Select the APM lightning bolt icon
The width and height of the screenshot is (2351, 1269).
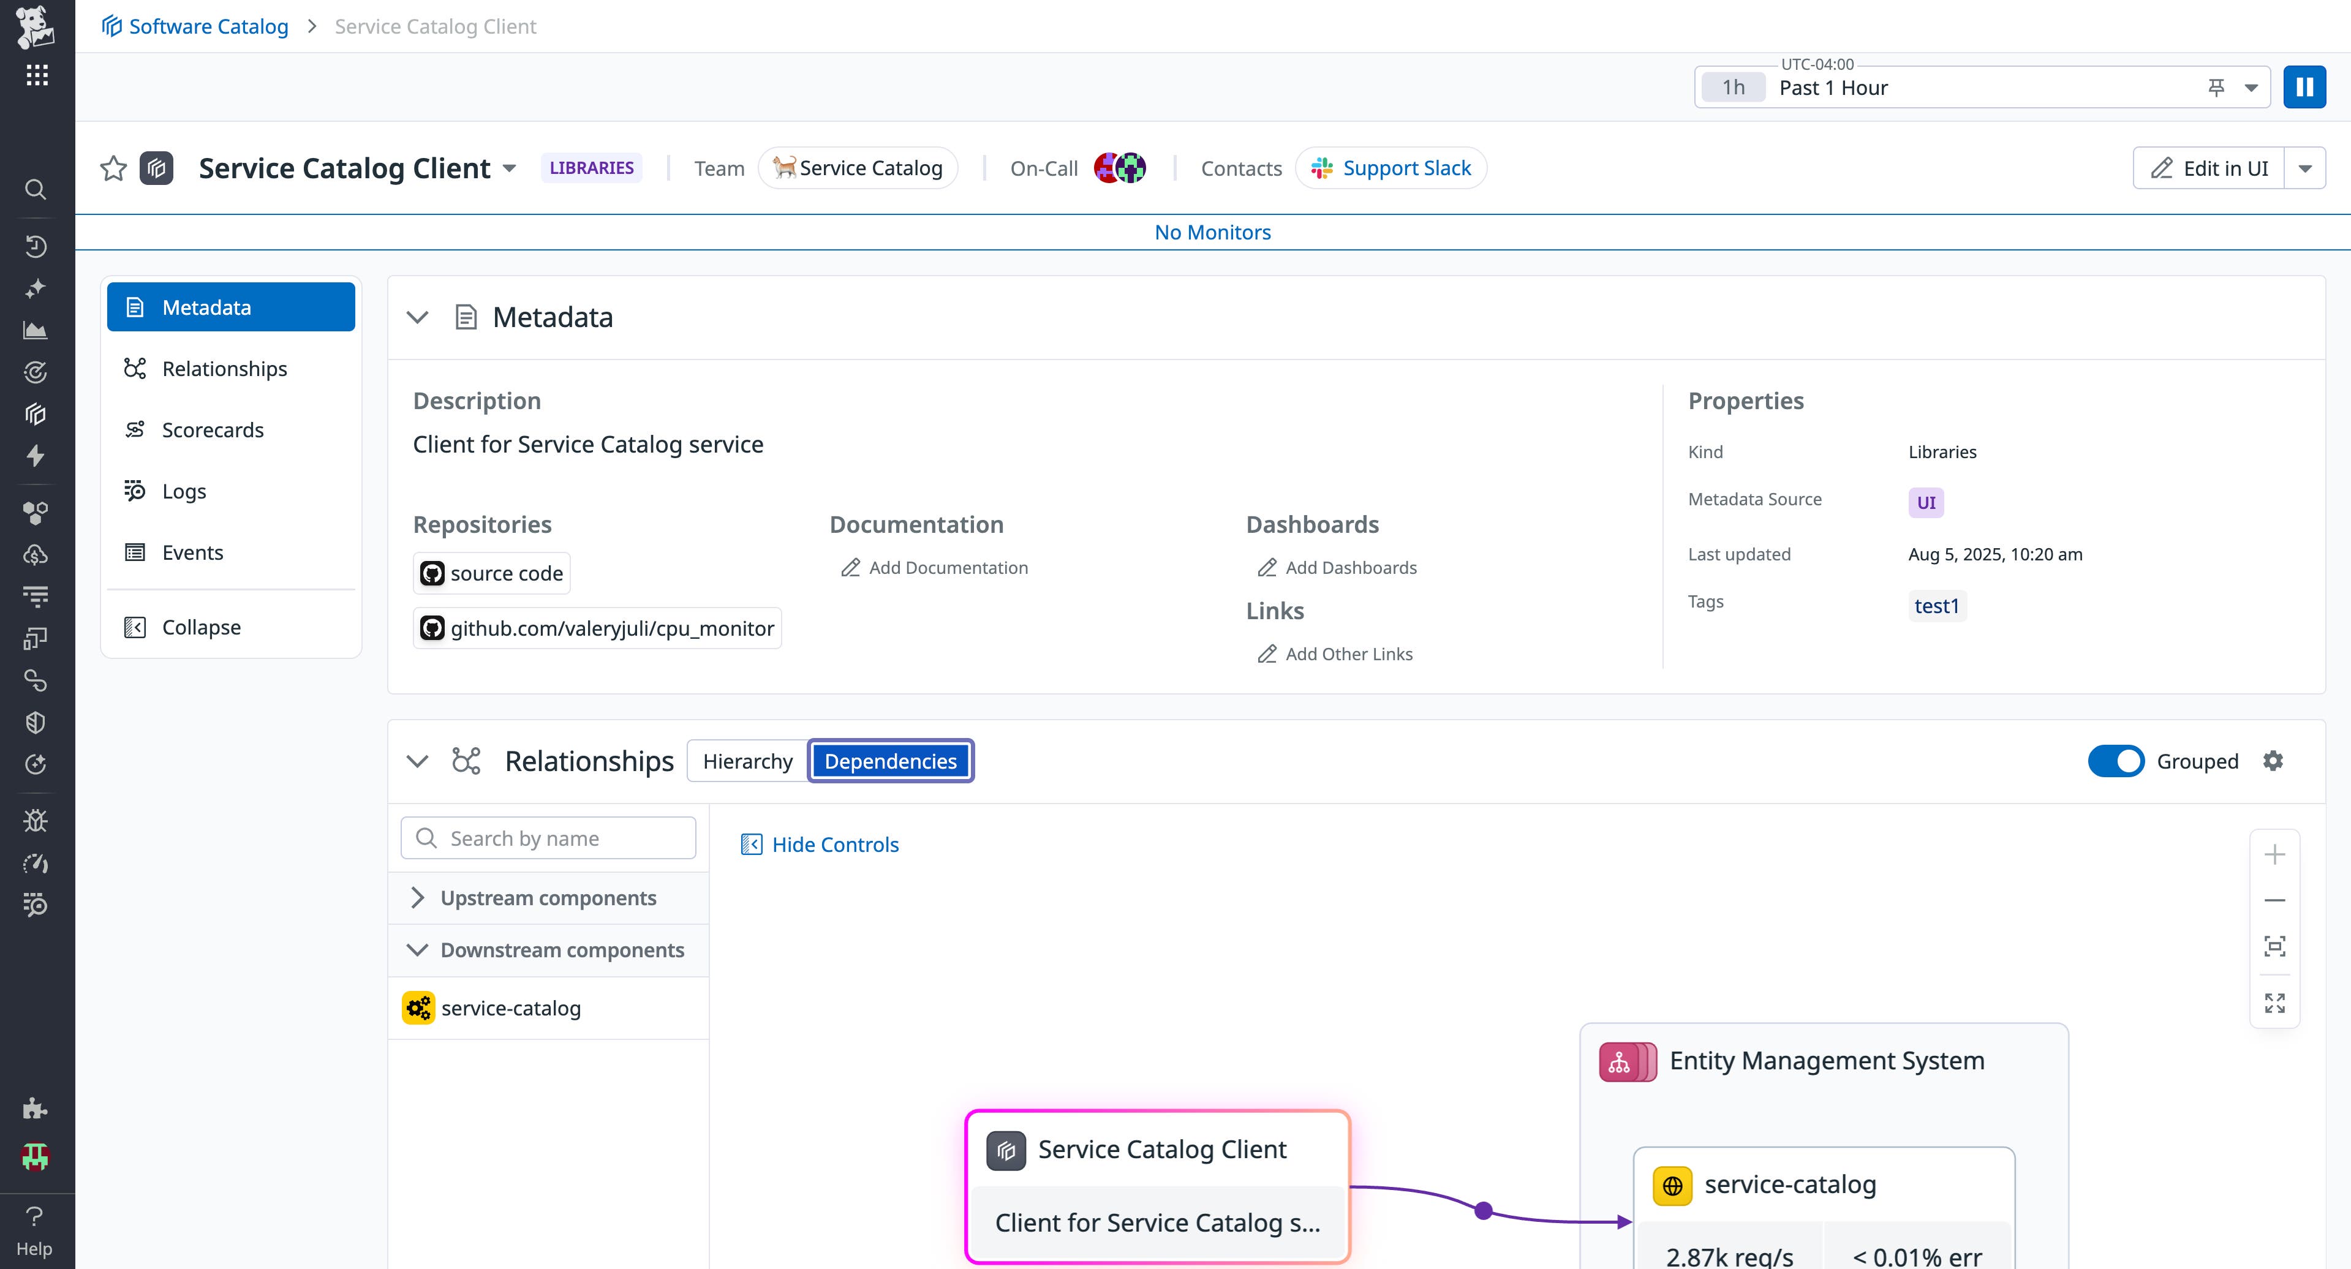point(35,455)
